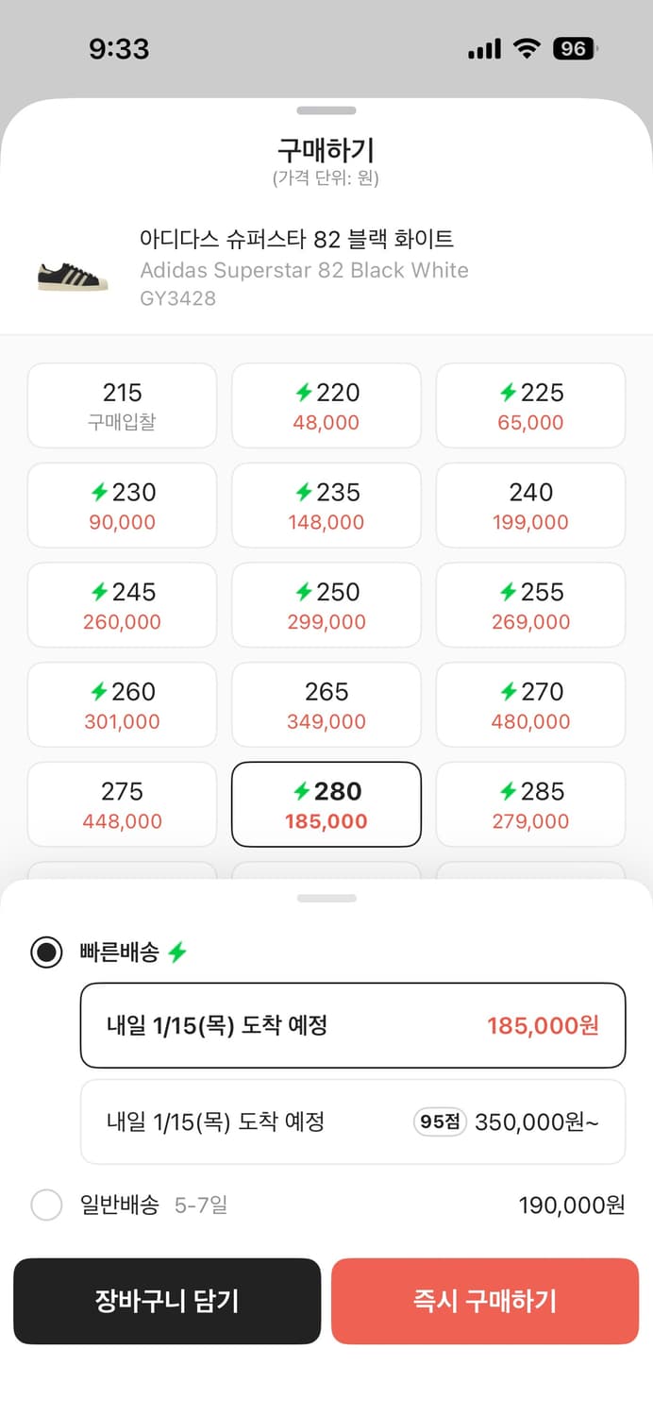
Task: Toggle selection of size 240 option
Action: click(x=529, y=505)
